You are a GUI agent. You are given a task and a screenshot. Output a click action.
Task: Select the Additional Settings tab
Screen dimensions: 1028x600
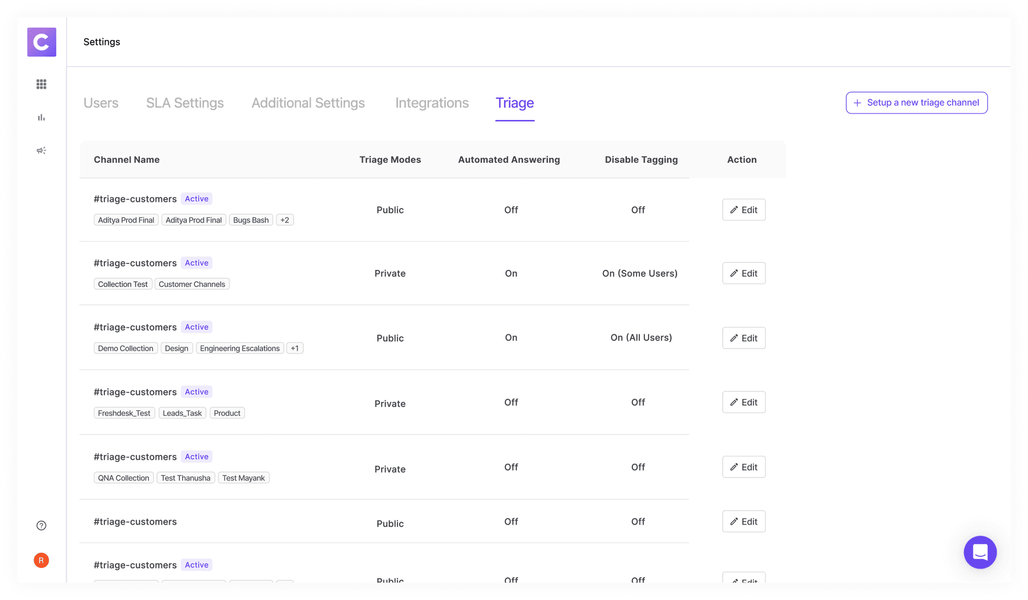coord(308,103)
